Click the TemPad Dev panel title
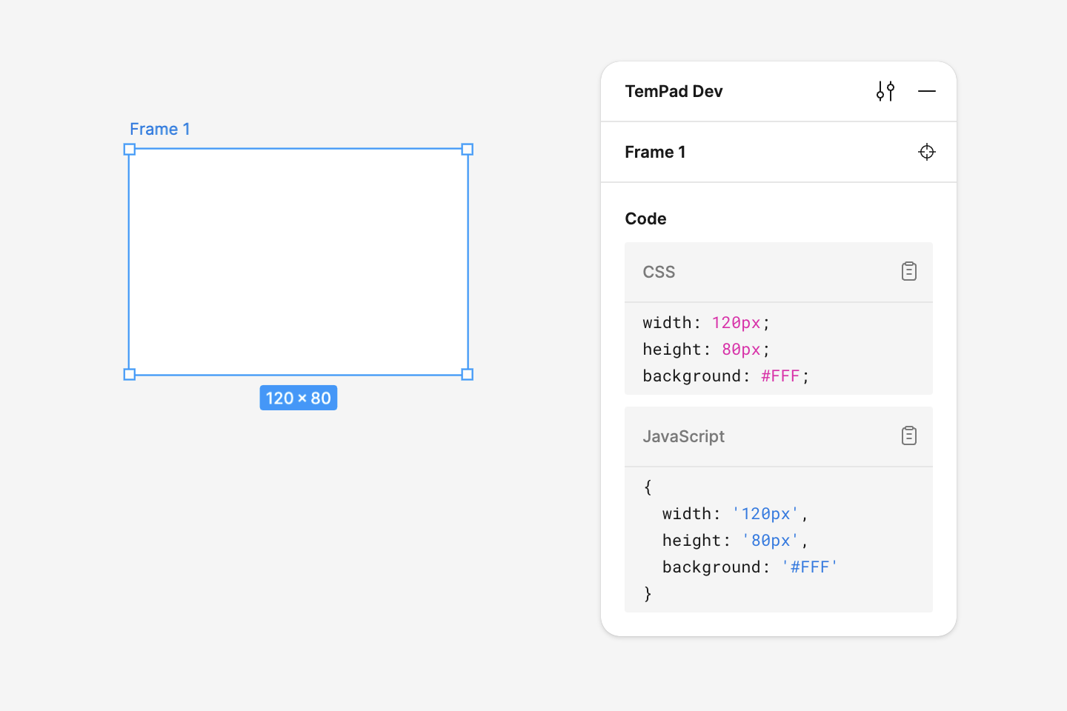 [x=674, y=91]
